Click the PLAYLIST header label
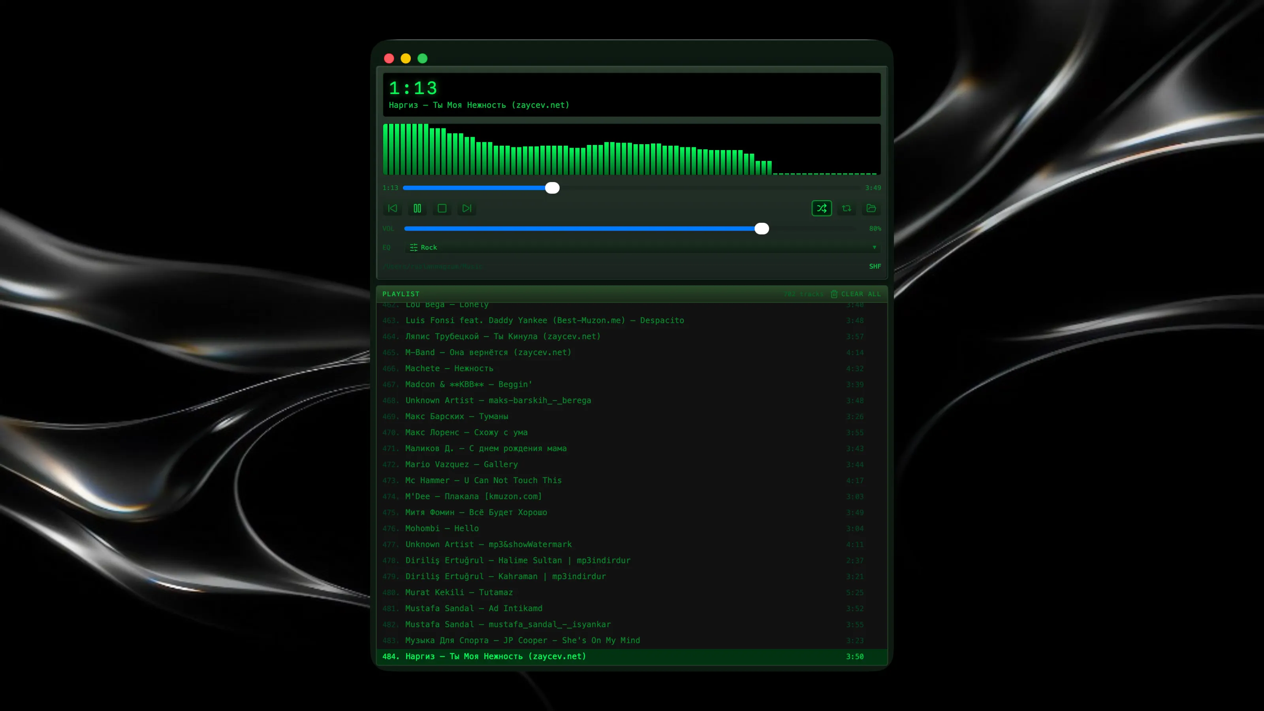 coord(401,294)
